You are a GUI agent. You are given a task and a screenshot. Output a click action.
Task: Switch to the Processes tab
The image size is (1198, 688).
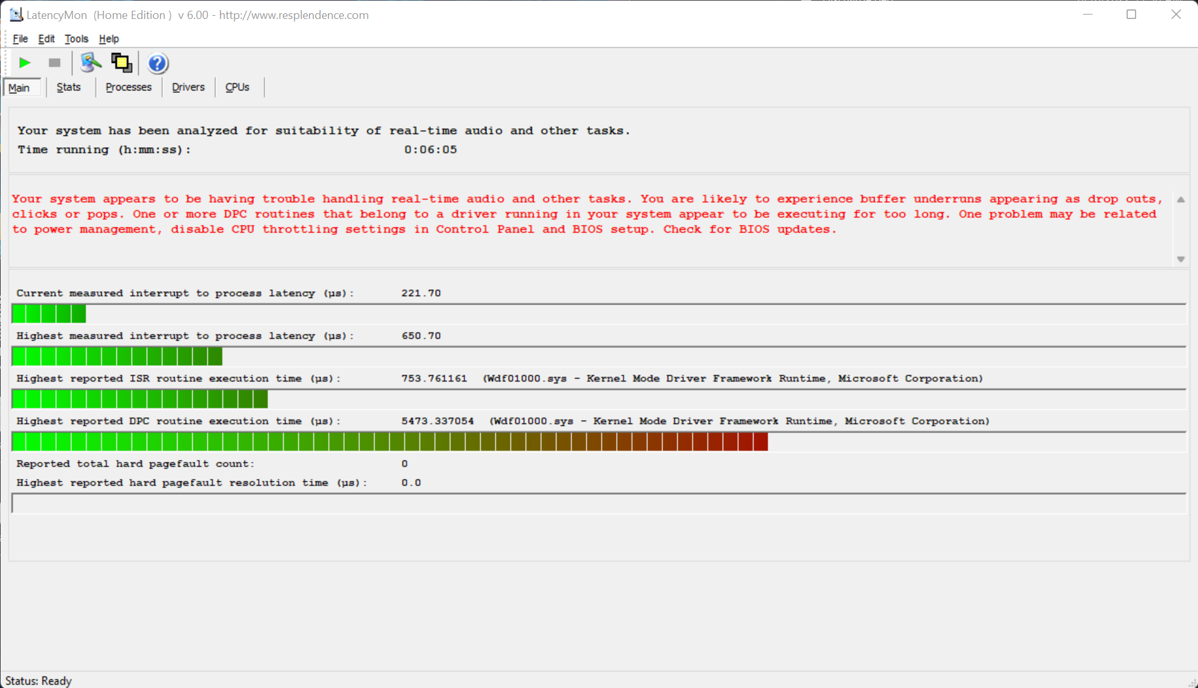tap(128, 87)
